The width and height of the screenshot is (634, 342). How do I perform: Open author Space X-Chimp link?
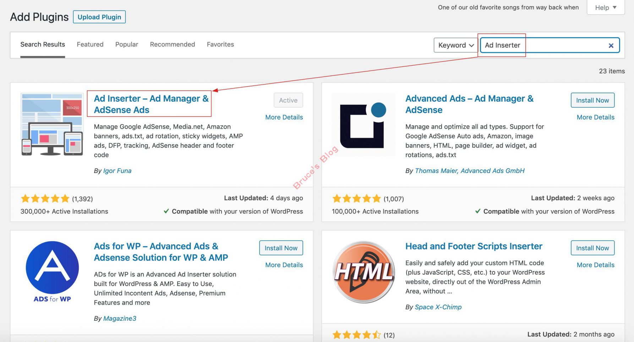438,307
